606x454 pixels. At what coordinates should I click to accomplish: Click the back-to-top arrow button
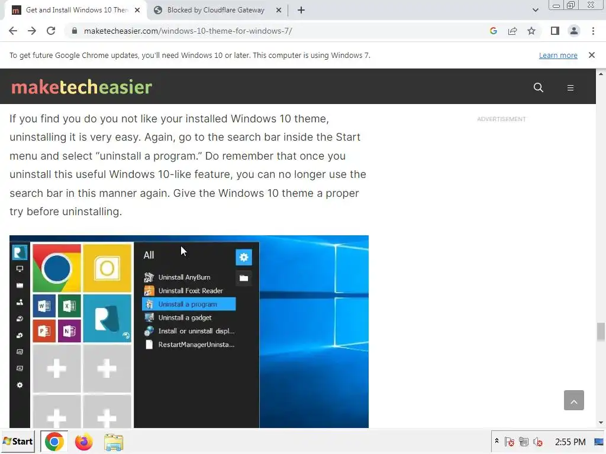pyautogui.click(x=573, y=400)
